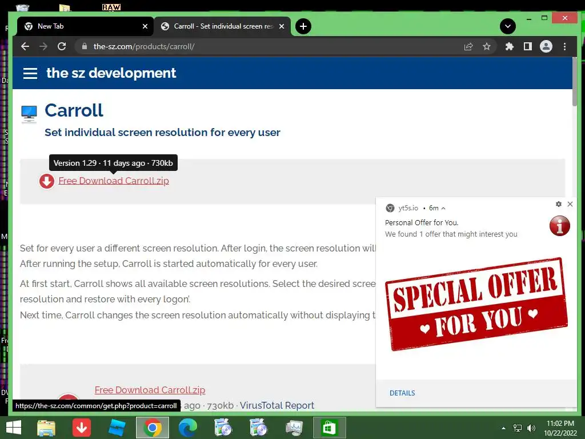The width and height of the screenshot is (585, 439).
Task: Click lower Free Download Carroll.zip link
Action: (150, 390)
